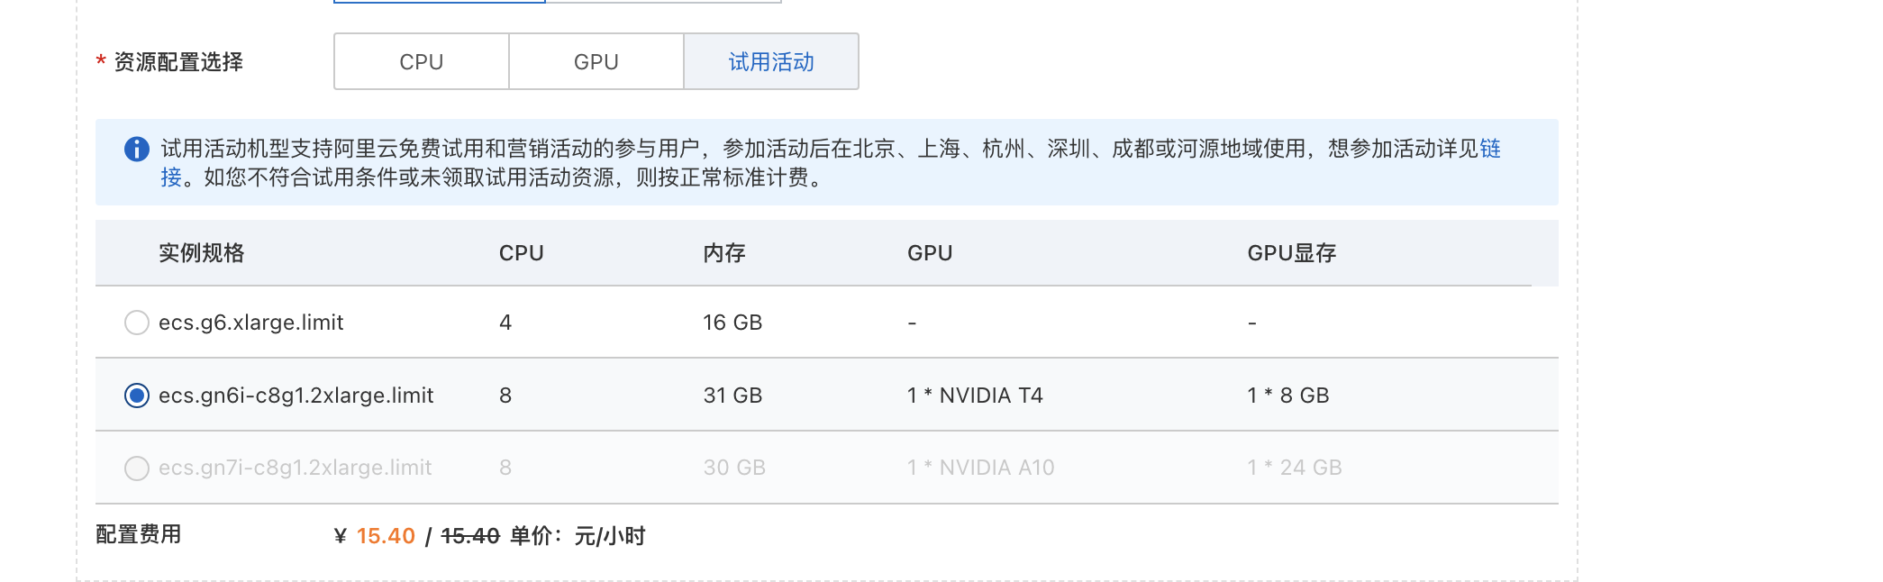This screenshot has width=1883, height=582.
Task: Click the ecs.g6.xlarge.limit instance name
Action: tap(251, 323)
